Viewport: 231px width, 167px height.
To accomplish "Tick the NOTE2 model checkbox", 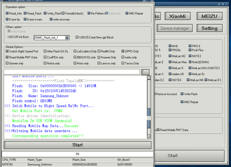I will click(x=190, y=56).
